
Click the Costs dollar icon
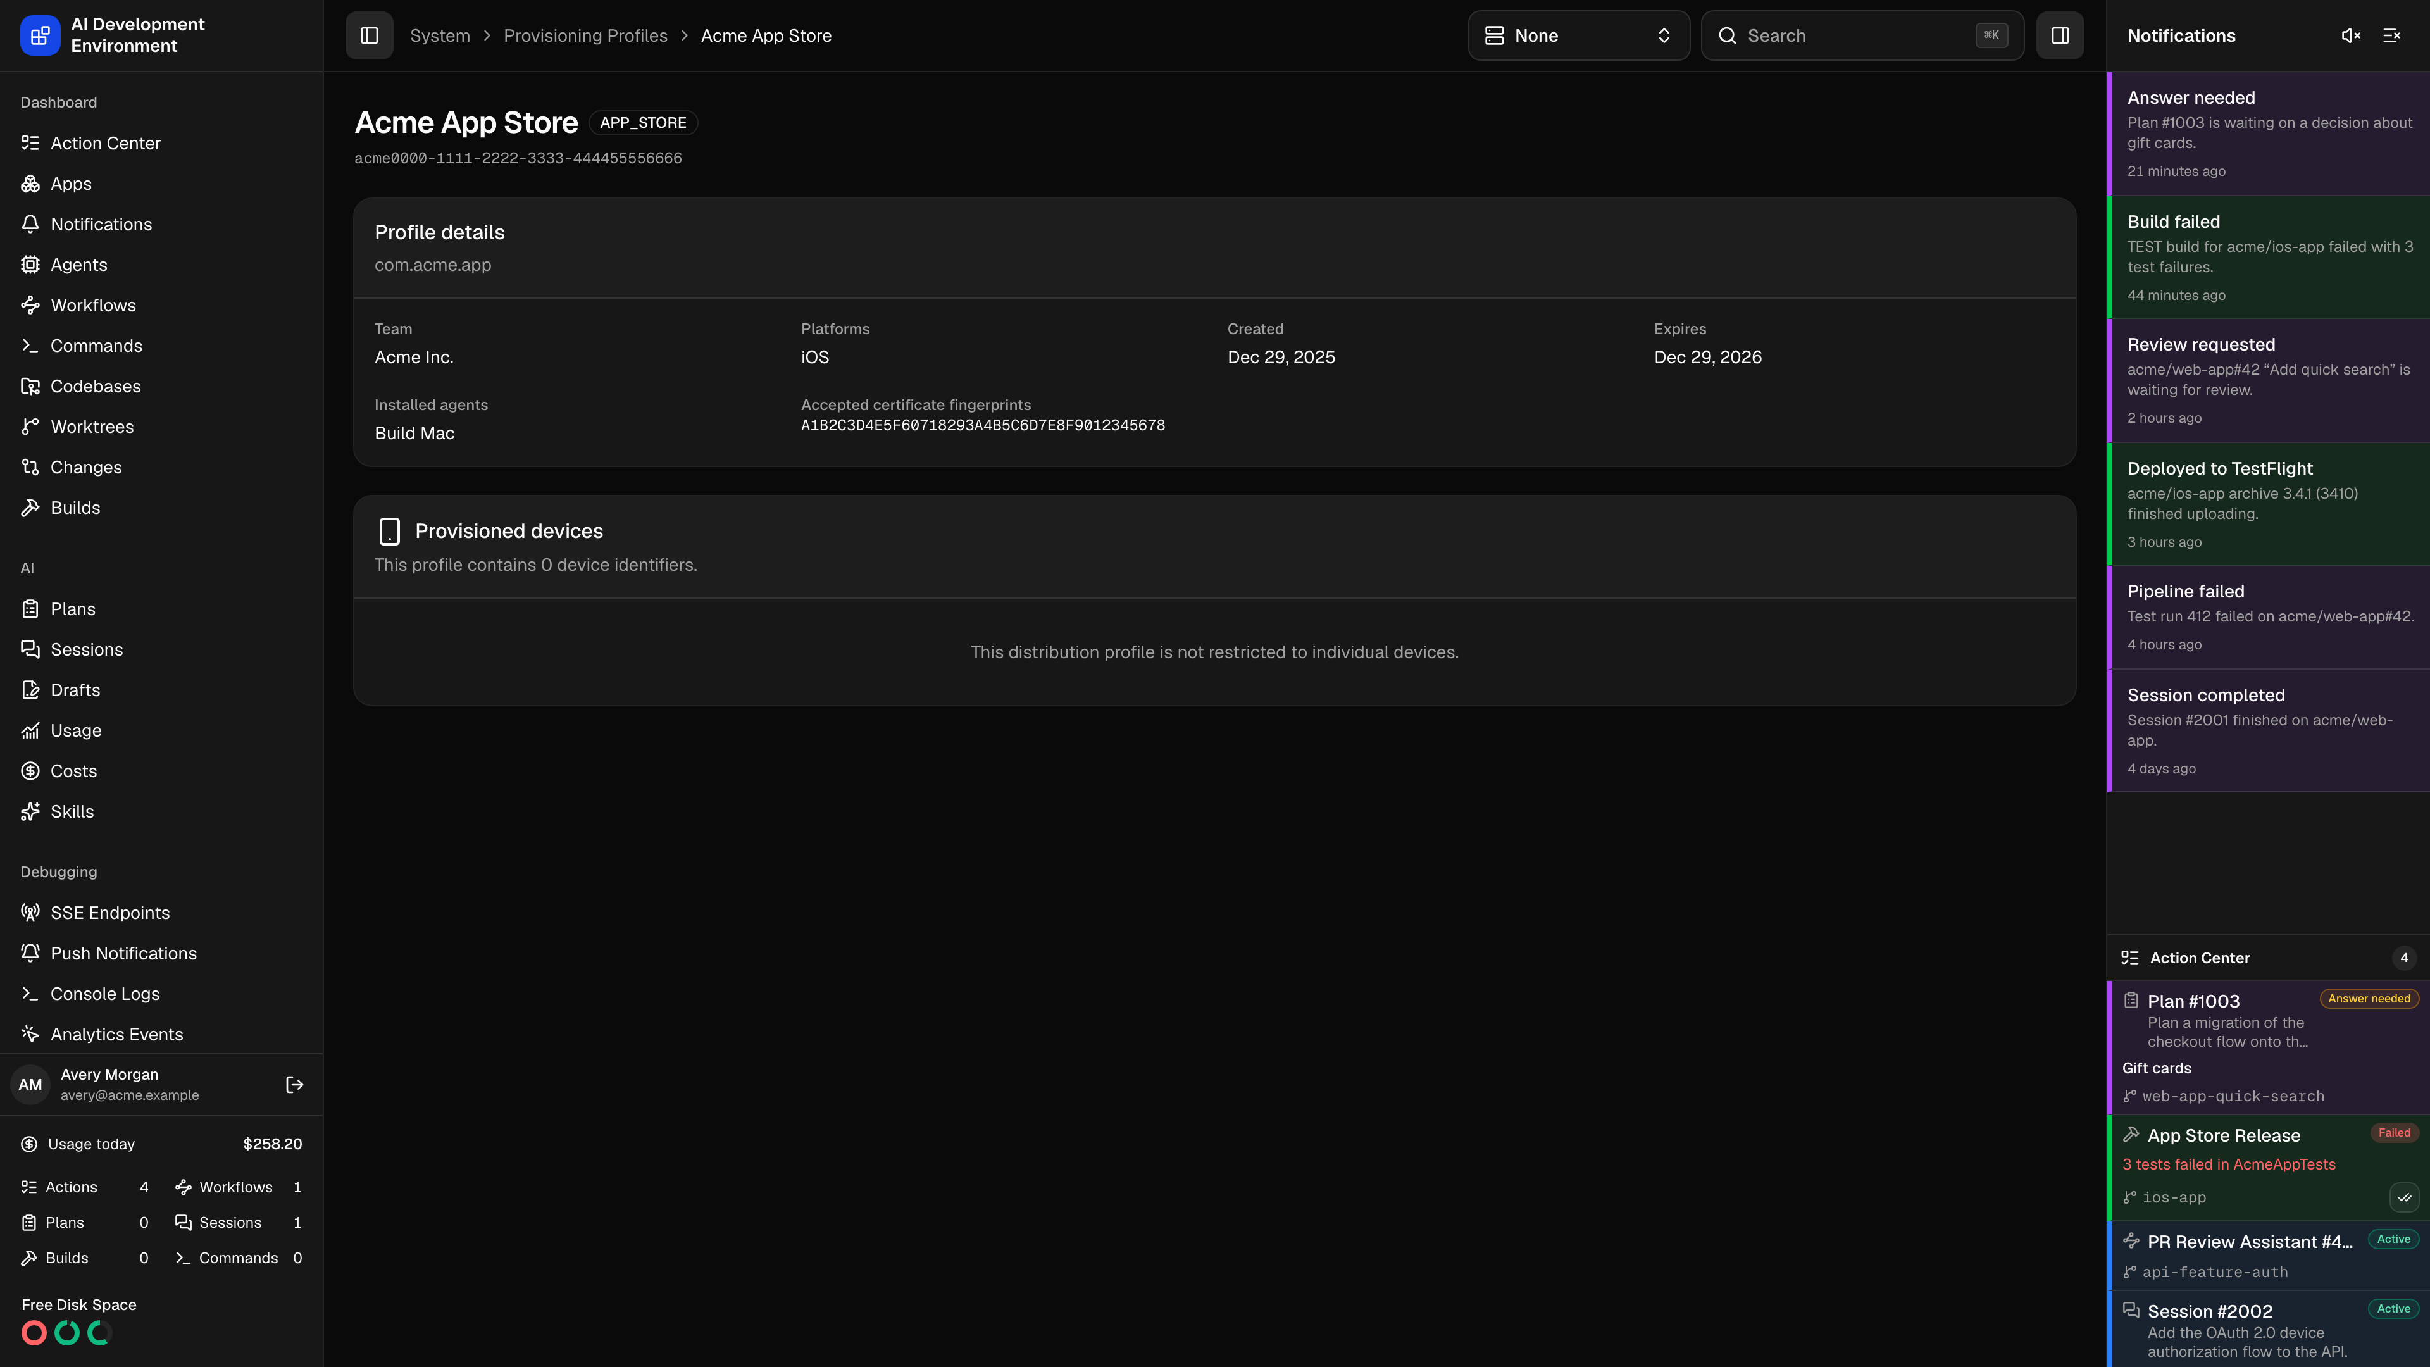tap(30, 771)
